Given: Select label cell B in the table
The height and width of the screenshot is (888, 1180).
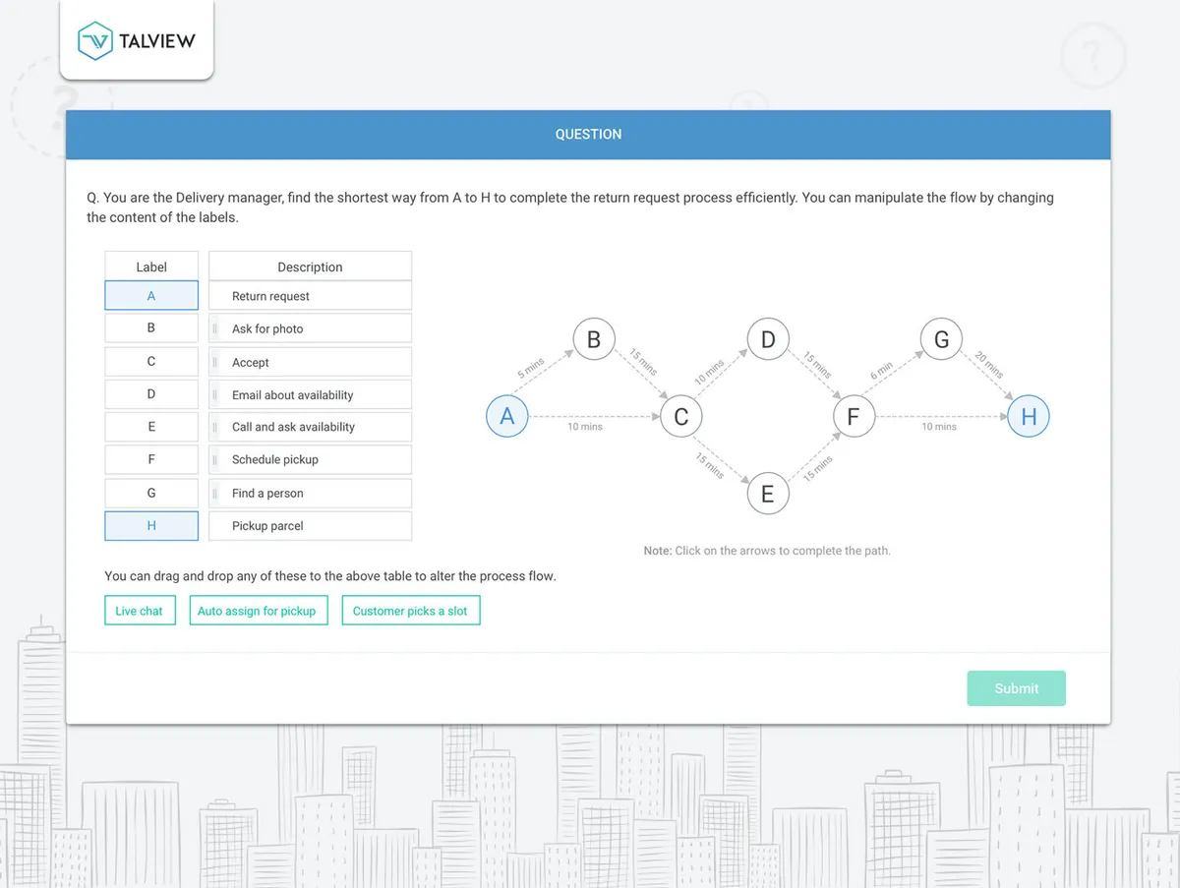Looking at the screenshot, I should click(x=151, y=327).
